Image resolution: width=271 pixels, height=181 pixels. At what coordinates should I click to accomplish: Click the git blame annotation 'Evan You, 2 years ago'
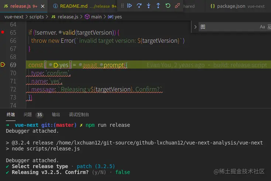[176, 65]
